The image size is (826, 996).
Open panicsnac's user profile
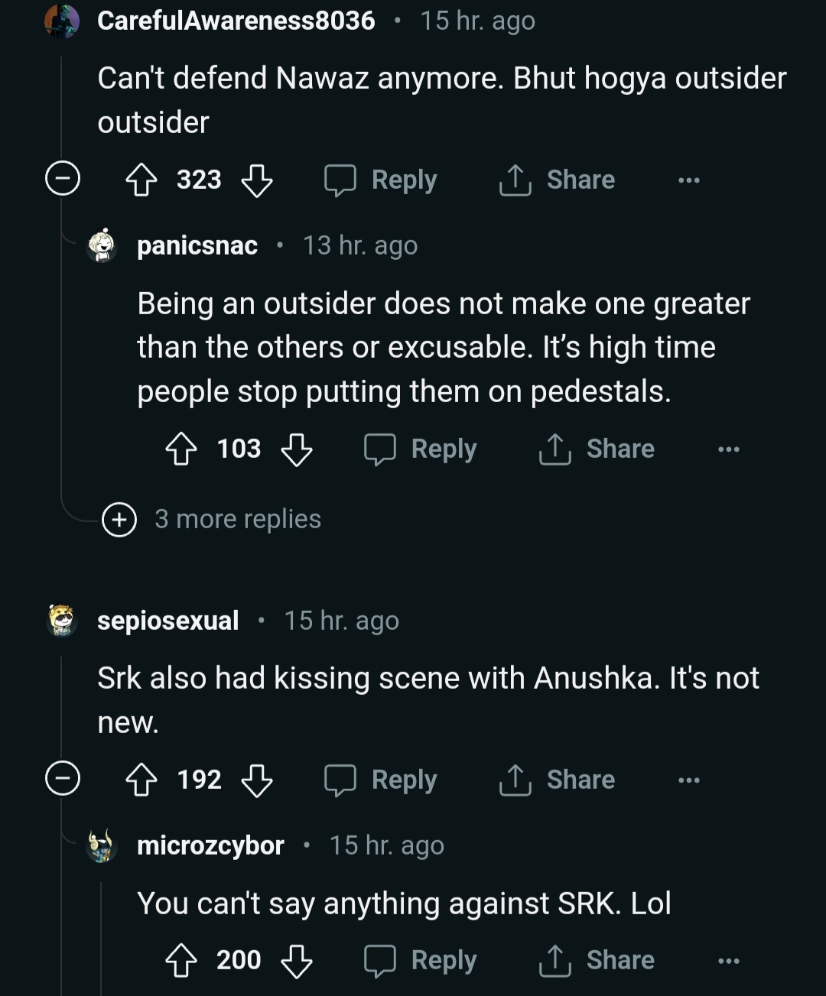point(197,245)
